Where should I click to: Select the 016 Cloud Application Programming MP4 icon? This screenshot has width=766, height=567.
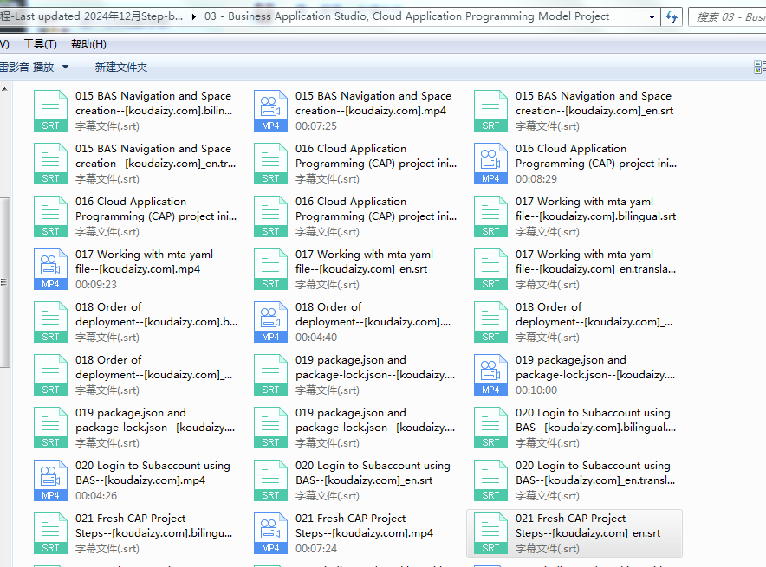click(490, 164)
